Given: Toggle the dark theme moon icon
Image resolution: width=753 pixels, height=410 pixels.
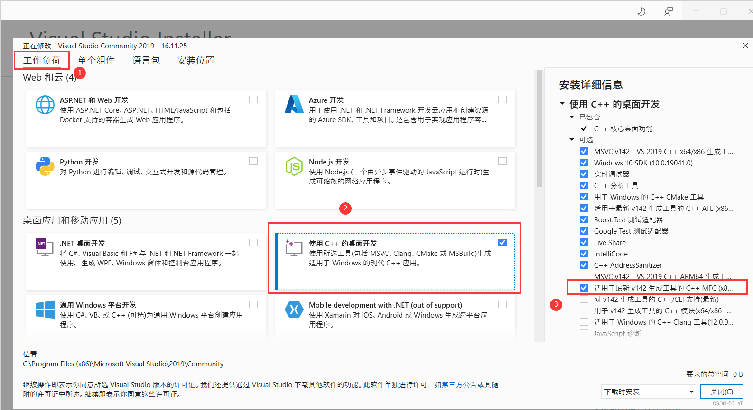Looking at the screenshot, I should click(x=641, y=11).
